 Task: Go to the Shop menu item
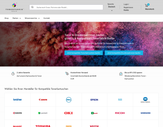click(6, 18)
